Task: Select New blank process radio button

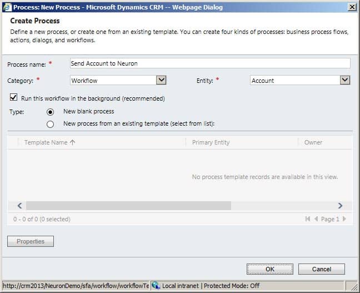Action: 50,112
